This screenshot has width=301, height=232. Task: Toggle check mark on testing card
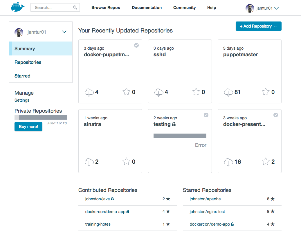click(206, 115)
